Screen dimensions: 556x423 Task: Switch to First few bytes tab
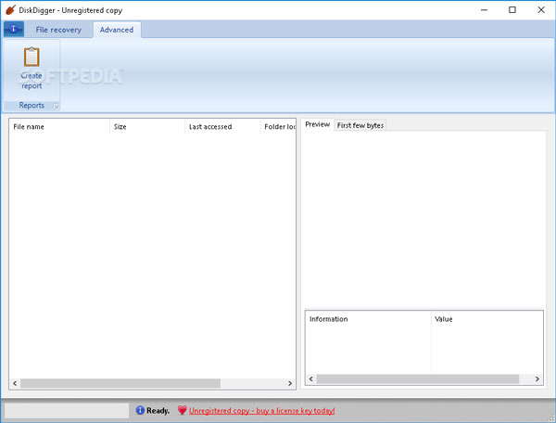[360, 125]
